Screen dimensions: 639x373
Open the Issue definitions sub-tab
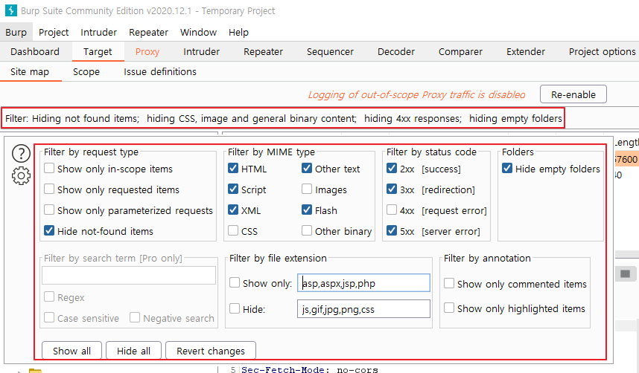tap(160, 72)
